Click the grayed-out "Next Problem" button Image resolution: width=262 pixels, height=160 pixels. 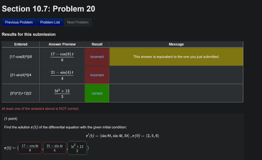(78, 22)
